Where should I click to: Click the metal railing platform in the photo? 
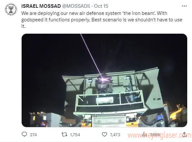(110, 101)
